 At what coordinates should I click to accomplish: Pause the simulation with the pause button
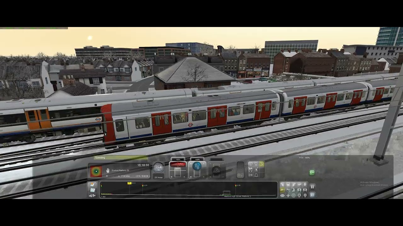(312, 187)
